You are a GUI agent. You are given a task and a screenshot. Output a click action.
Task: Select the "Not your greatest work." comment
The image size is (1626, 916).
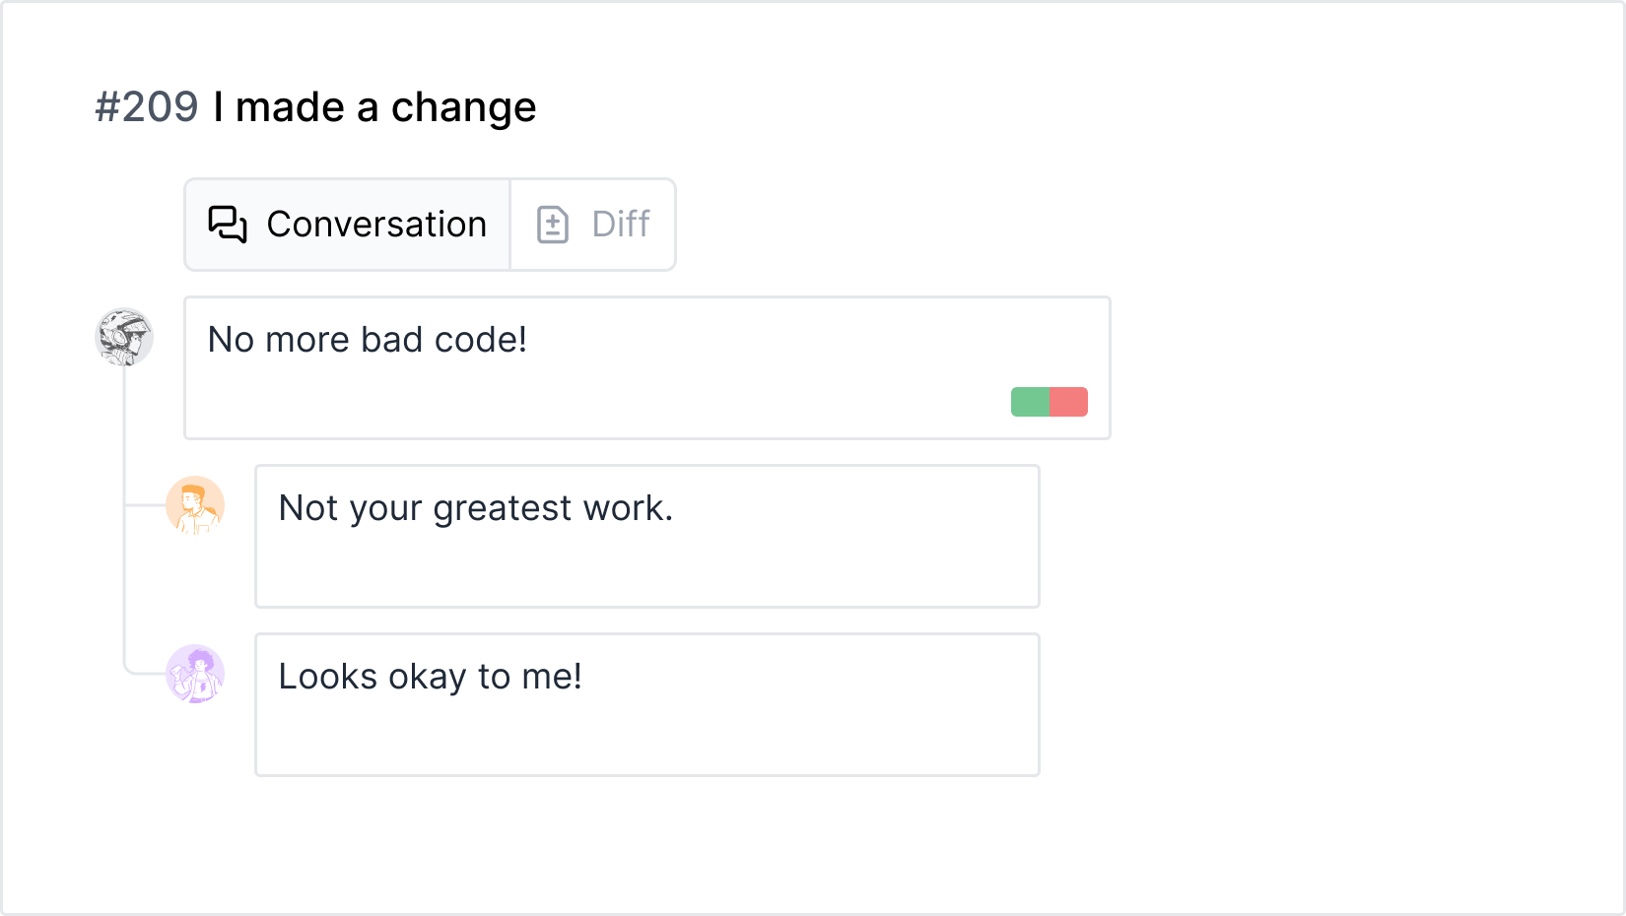pos(647,536)
